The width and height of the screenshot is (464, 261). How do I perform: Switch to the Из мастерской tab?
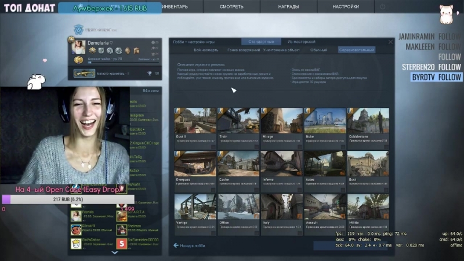(x=301, y=42)
